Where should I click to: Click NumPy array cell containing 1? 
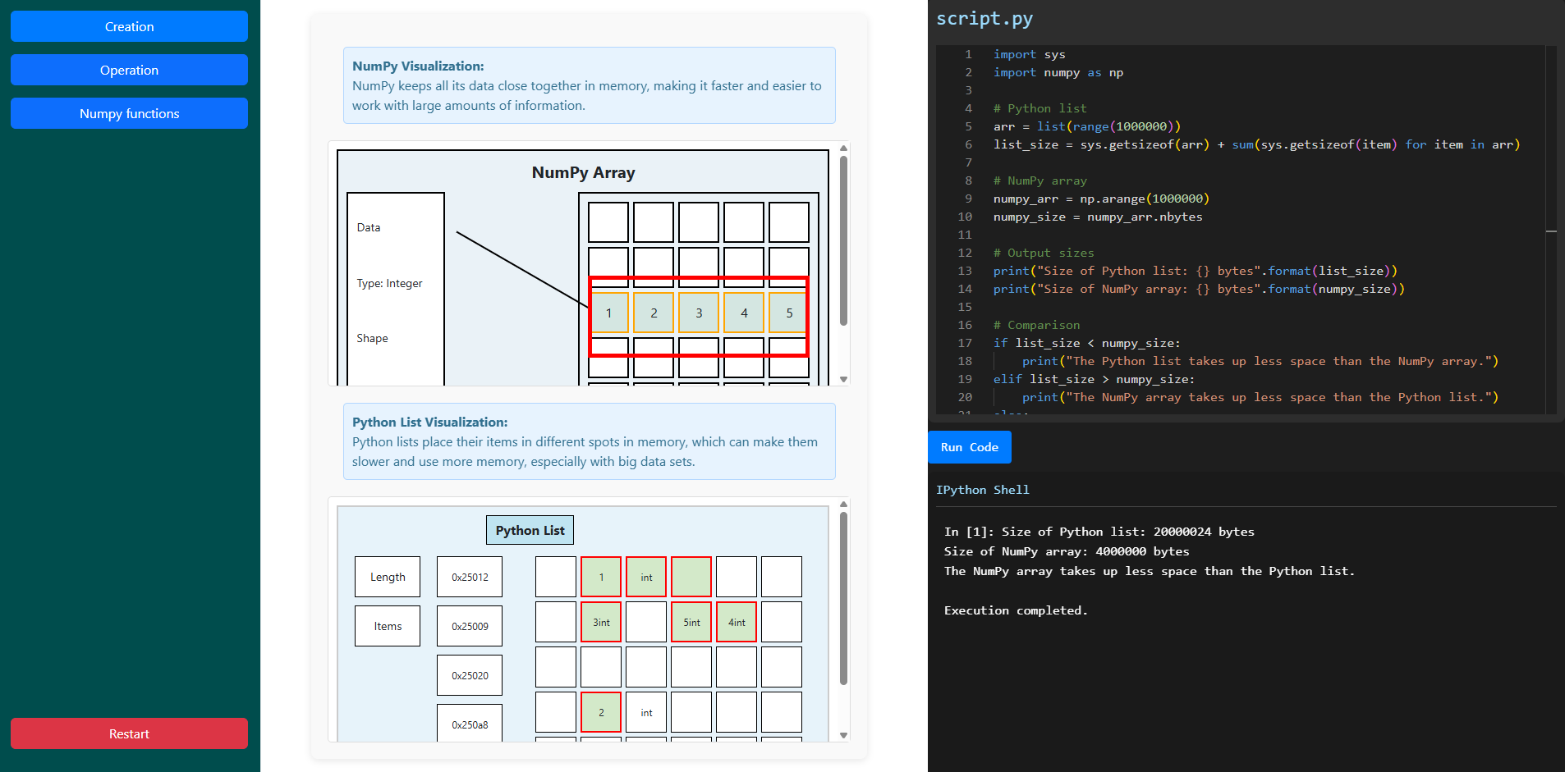(x=608, y=313)
